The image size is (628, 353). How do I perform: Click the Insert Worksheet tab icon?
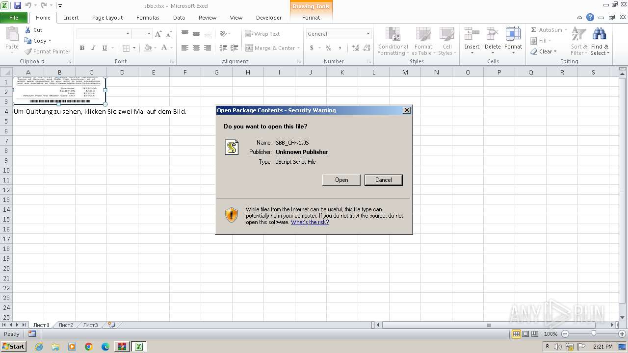pos(111,325)
